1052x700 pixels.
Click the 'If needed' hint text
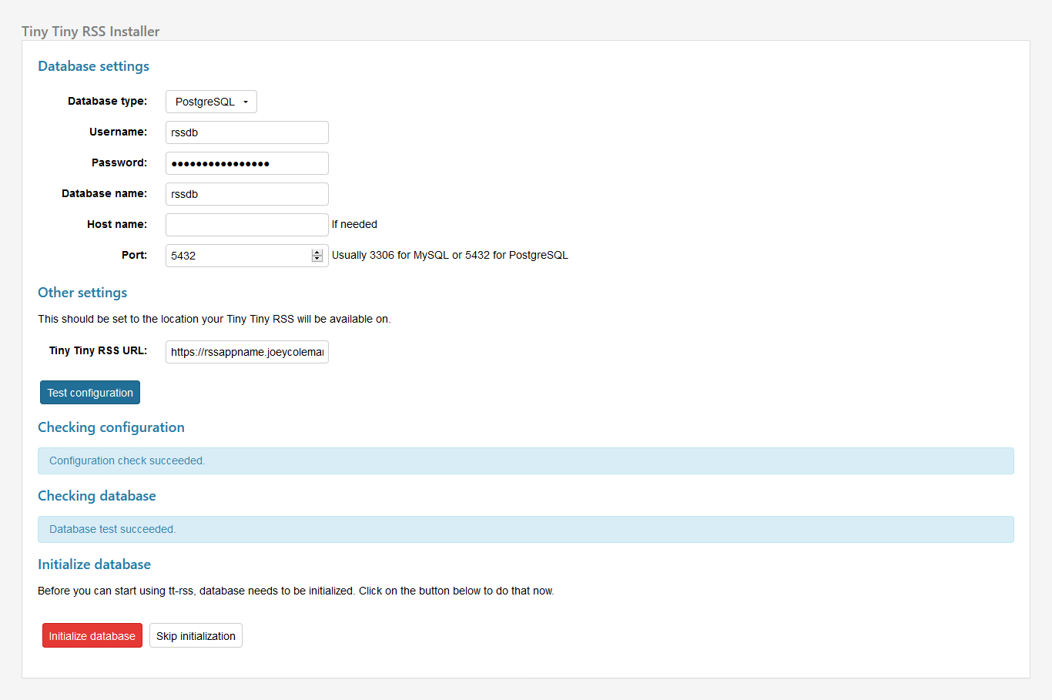354,224
